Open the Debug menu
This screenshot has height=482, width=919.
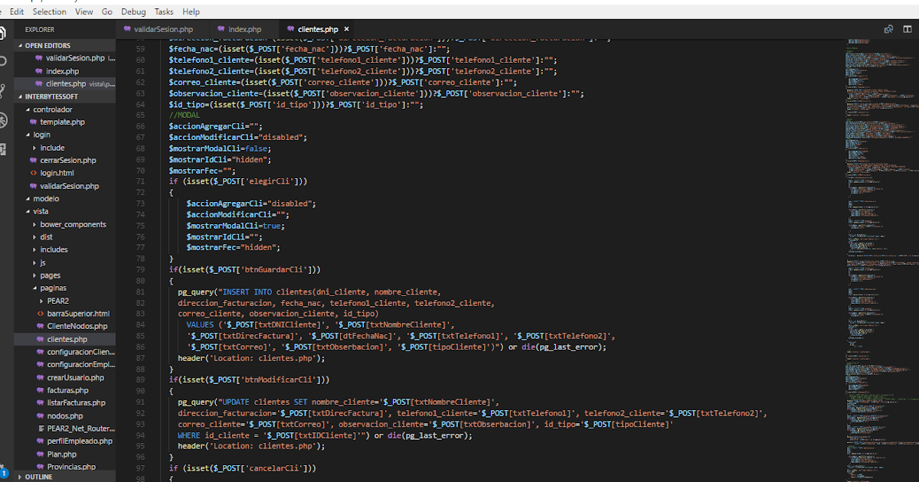coord(132,11)
